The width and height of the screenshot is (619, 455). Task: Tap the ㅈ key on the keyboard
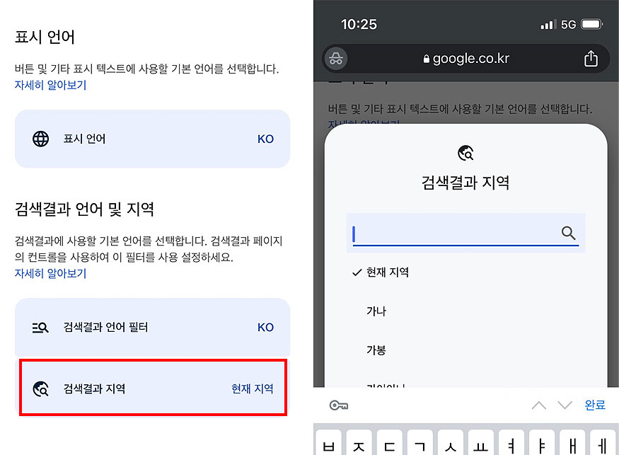tap(359, 443)
